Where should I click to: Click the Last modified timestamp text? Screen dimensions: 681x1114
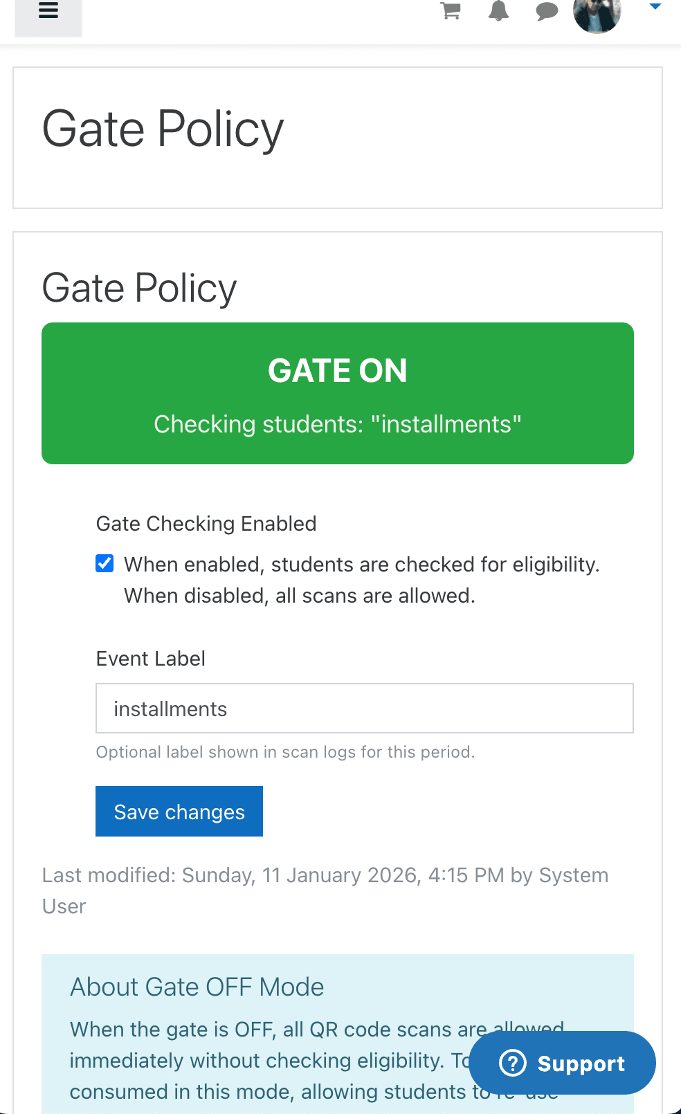tap(325, 876)
